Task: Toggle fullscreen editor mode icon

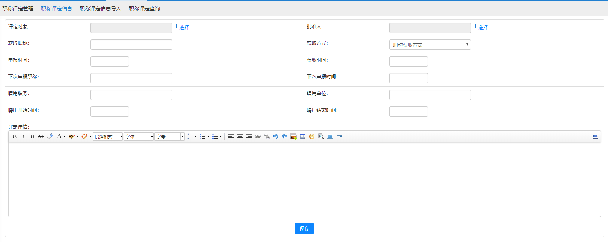Action: click(x=595, y=136)
